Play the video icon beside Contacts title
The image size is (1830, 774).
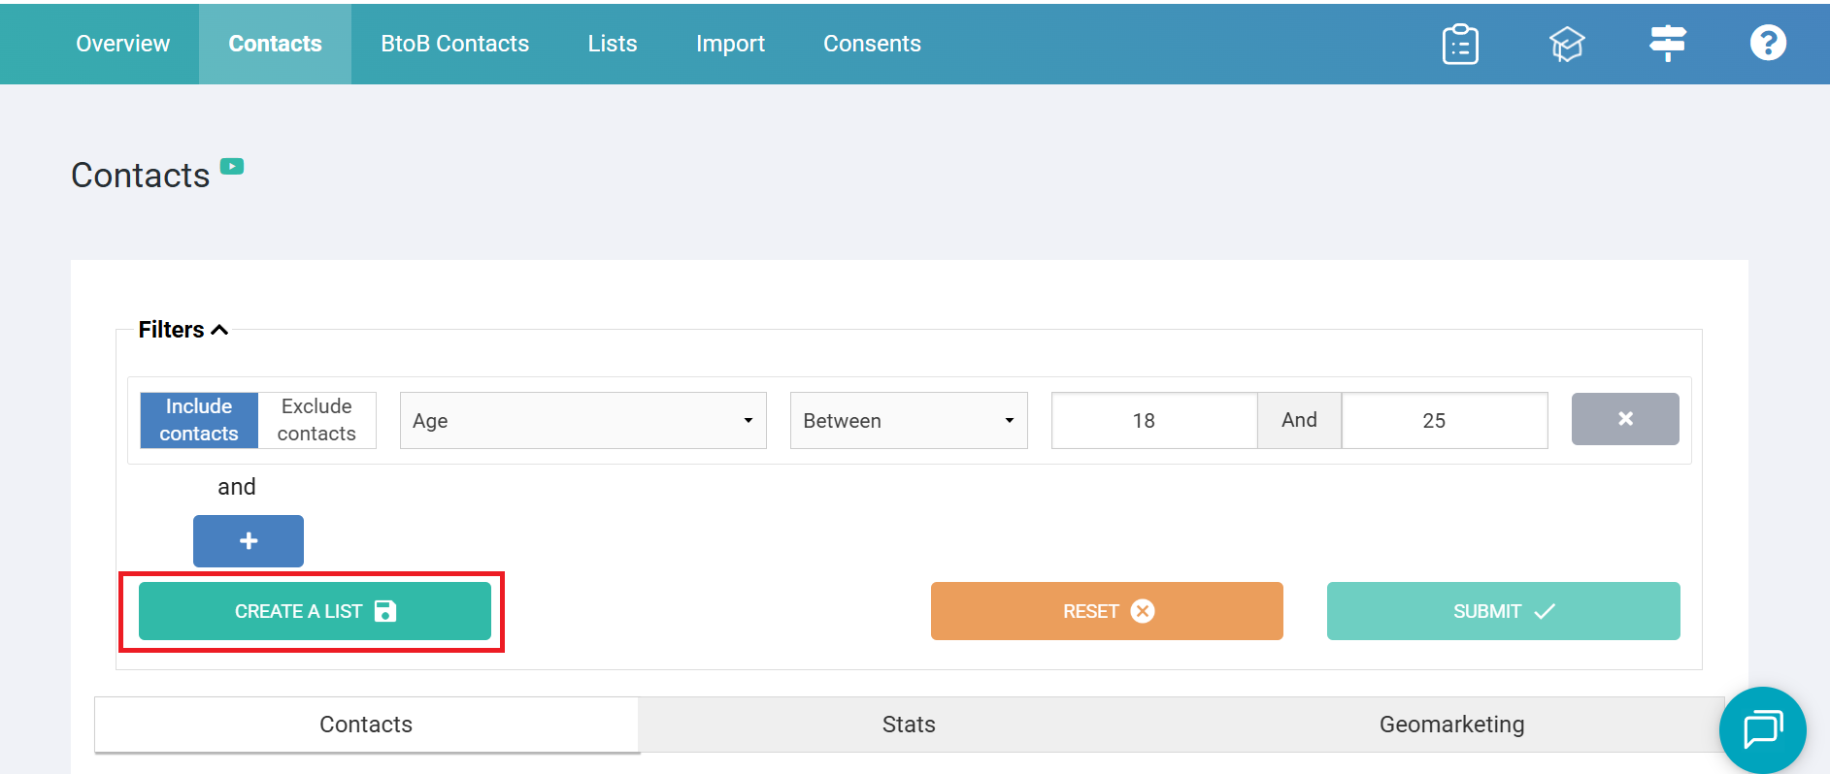(x=232, y=167)
